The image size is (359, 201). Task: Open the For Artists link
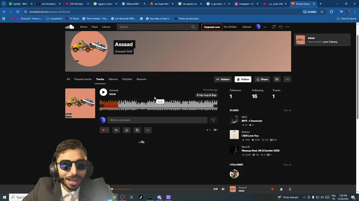230,27
